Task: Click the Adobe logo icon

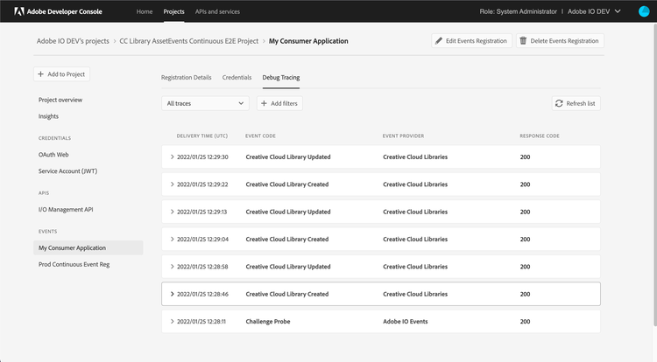Action: (18, 11)
